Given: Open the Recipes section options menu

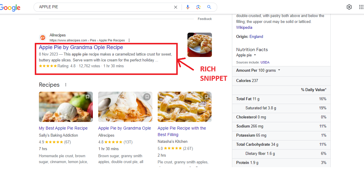Looking at the screenshot, I should (x=66, y=85).
